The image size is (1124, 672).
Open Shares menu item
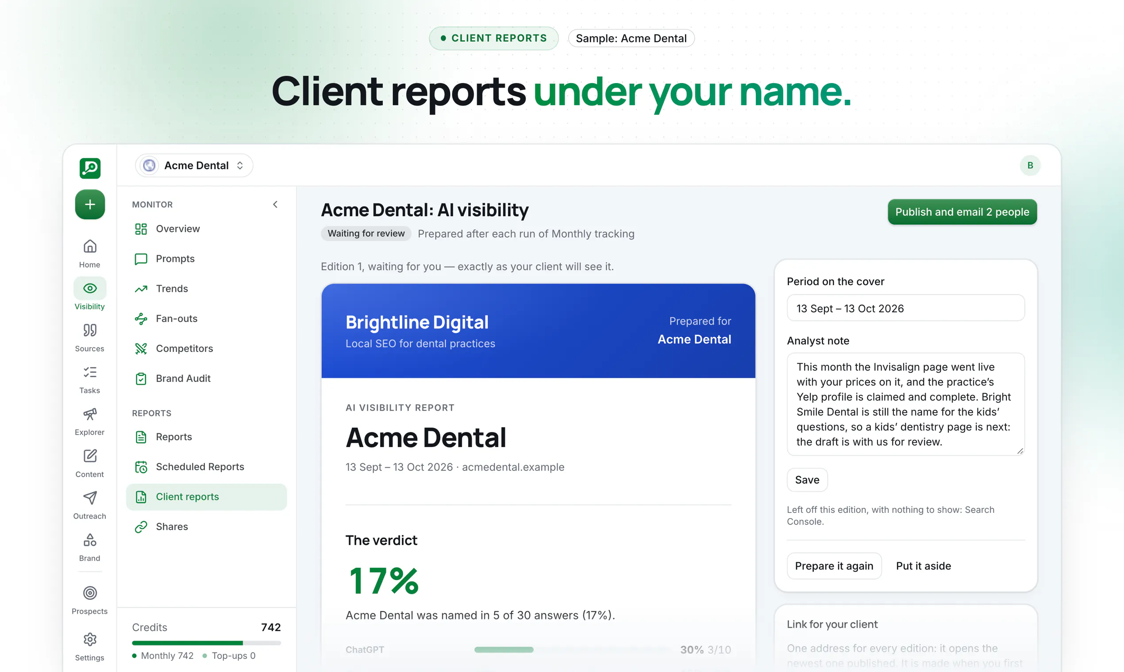206,527
